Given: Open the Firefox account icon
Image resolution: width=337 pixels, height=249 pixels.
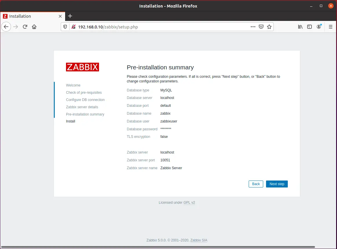Looking at the screenshot, I should point(319,27).
